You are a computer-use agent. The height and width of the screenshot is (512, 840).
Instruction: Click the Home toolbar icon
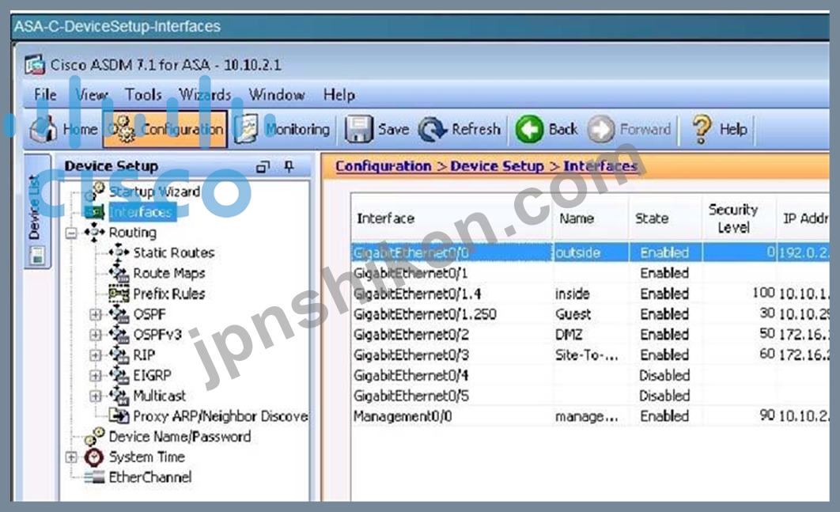(43, 129)
